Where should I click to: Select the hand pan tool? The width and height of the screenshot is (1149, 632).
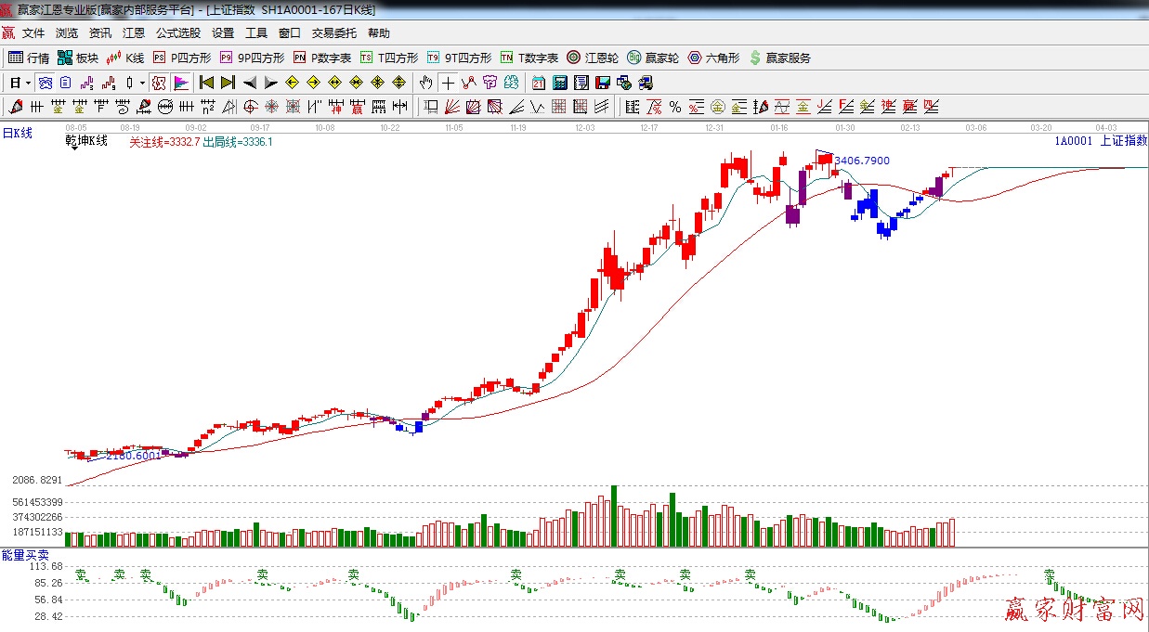pyautogui.click(x=425, y=83)
